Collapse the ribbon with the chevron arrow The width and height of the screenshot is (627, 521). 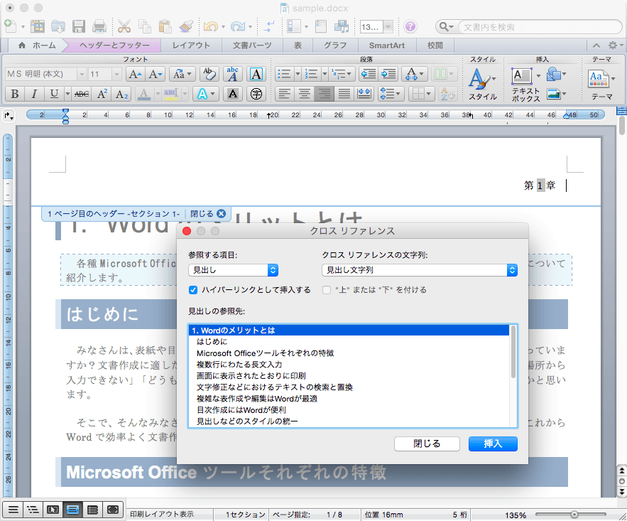pos(596,45)
